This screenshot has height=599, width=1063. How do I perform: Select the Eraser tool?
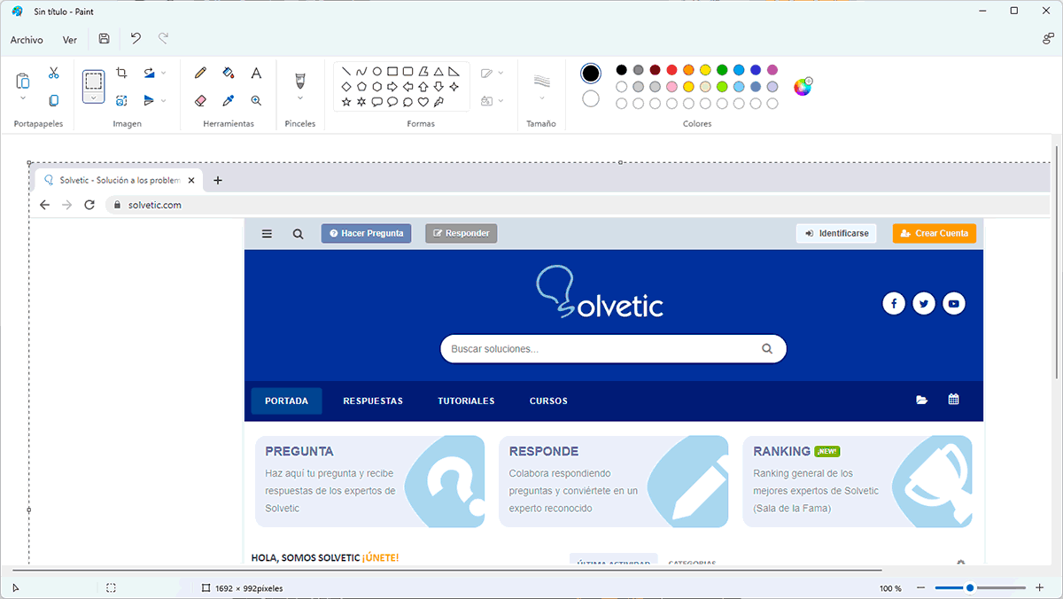[200, 101]
